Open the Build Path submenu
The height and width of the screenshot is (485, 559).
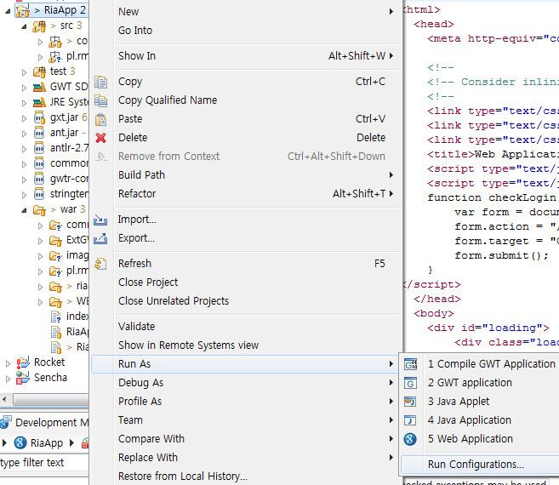pyautogui.click(x=246, y=175)
